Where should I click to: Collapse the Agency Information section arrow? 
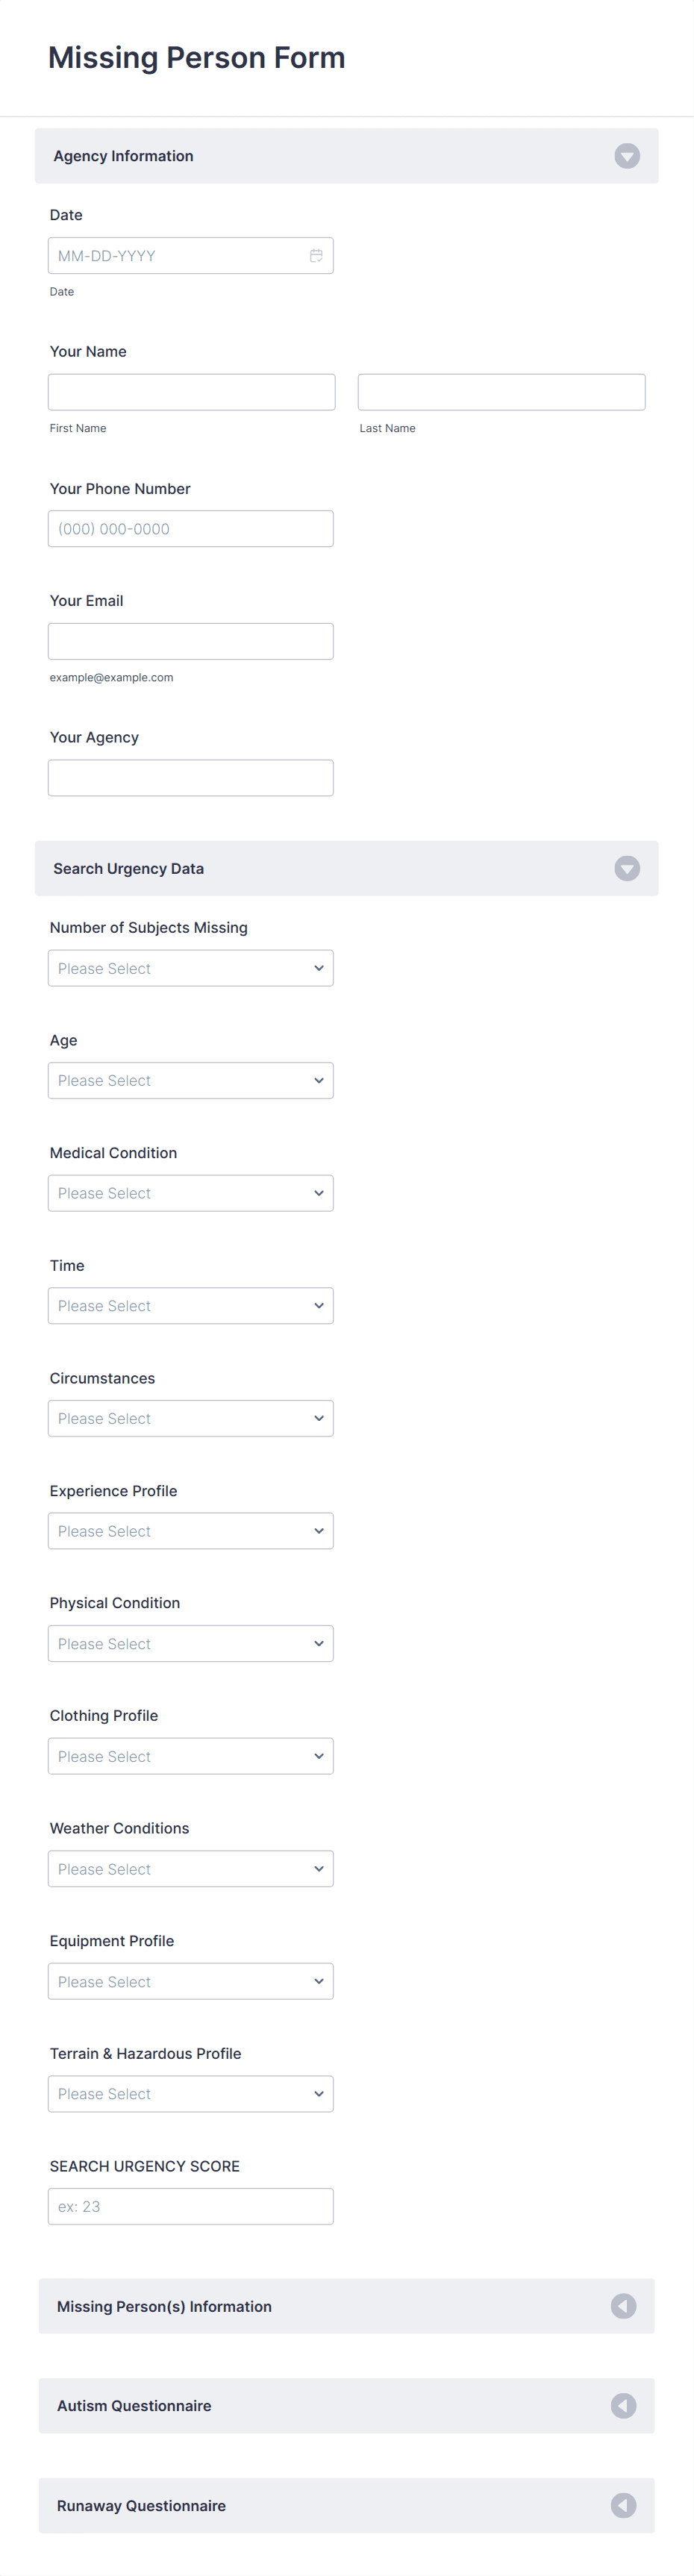(x=627, y=156)
